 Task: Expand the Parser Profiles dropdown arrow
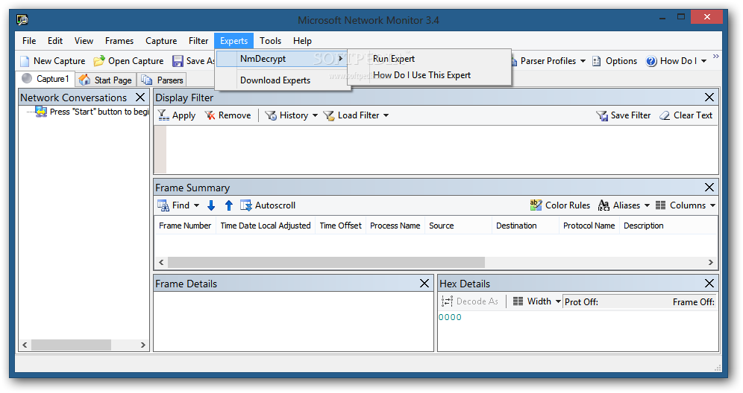(x=583, y=61)
